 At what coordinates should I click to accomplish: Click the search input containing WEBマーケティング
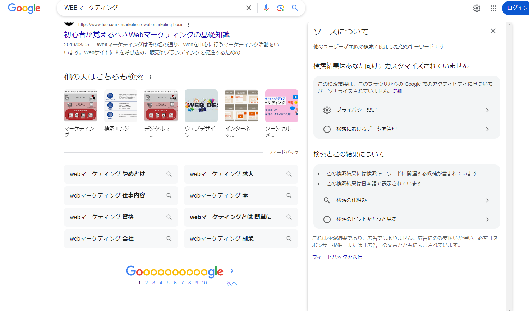click(153, 8)
